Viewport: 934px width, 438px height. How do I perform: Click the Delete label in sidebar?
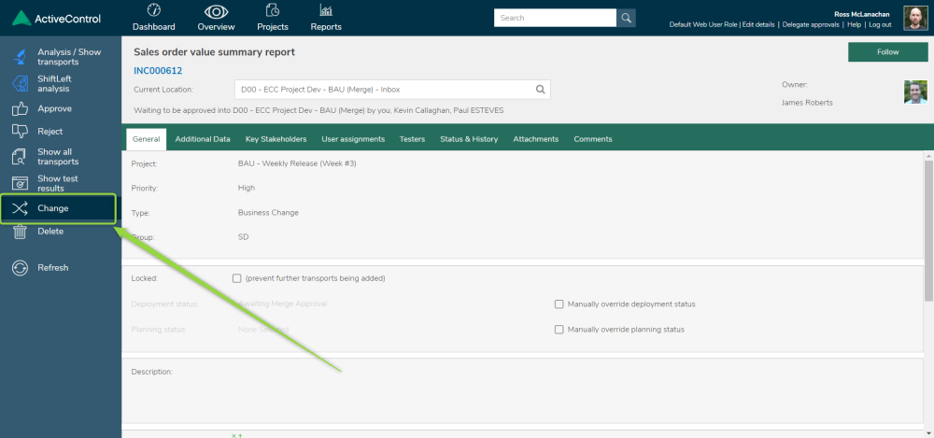click(50, 232)
